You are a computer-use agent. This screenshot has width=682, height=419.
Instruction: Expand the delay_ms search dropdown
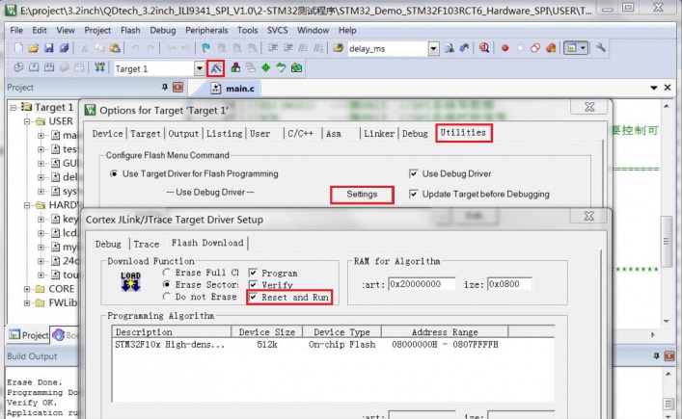coord(433,48)
